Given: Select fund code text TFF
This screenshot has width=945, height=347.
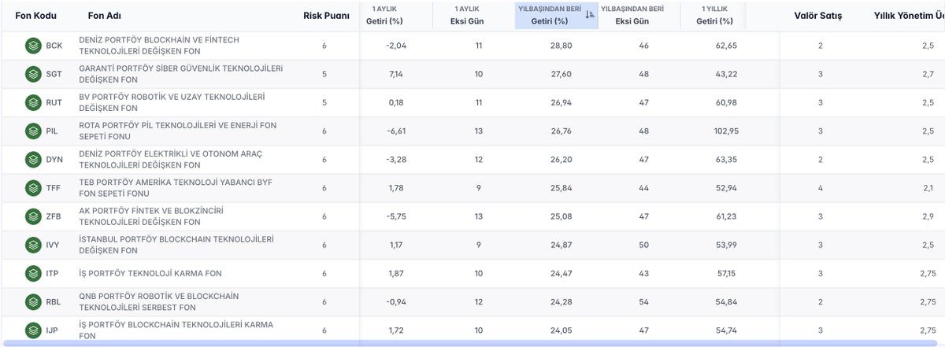Looking at the screenshot, I should click(x=54, y=188).
